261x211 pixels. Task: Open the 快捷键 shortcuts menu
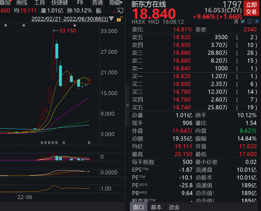pyautogui.click(x=60, y=3)
